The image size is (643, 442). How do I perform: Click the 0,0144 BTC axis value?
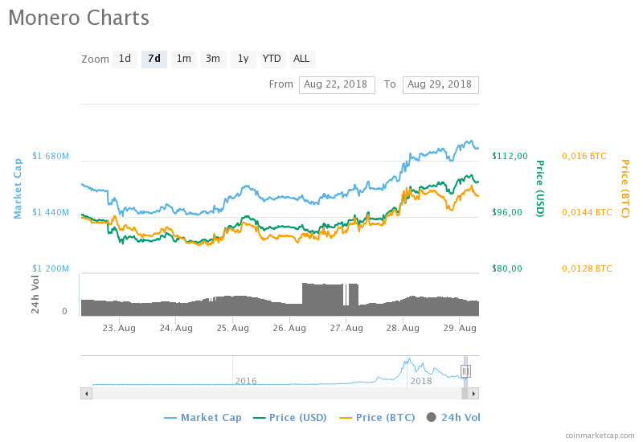coord(587,212)
